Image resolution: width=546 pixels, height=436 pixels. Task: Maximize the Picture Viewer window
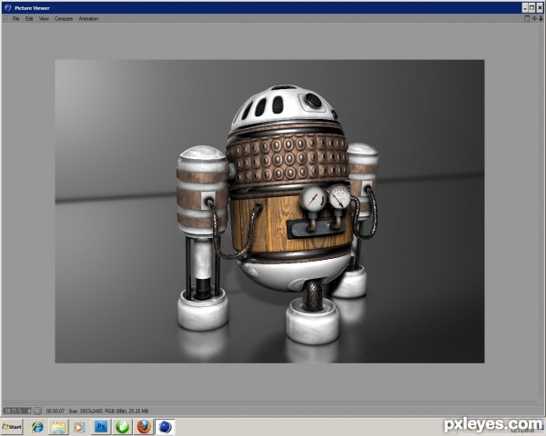531,7
